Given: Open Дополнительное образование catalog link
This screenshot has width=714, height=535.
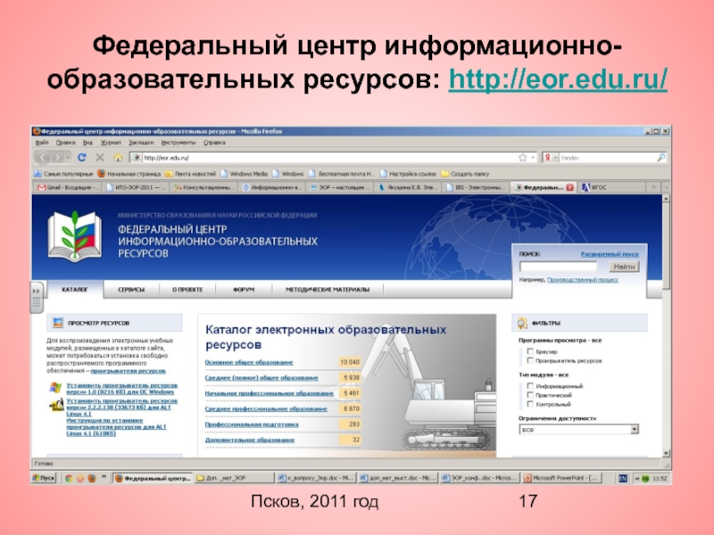Looking at the screenshot, I should click(x=250, y=440).
